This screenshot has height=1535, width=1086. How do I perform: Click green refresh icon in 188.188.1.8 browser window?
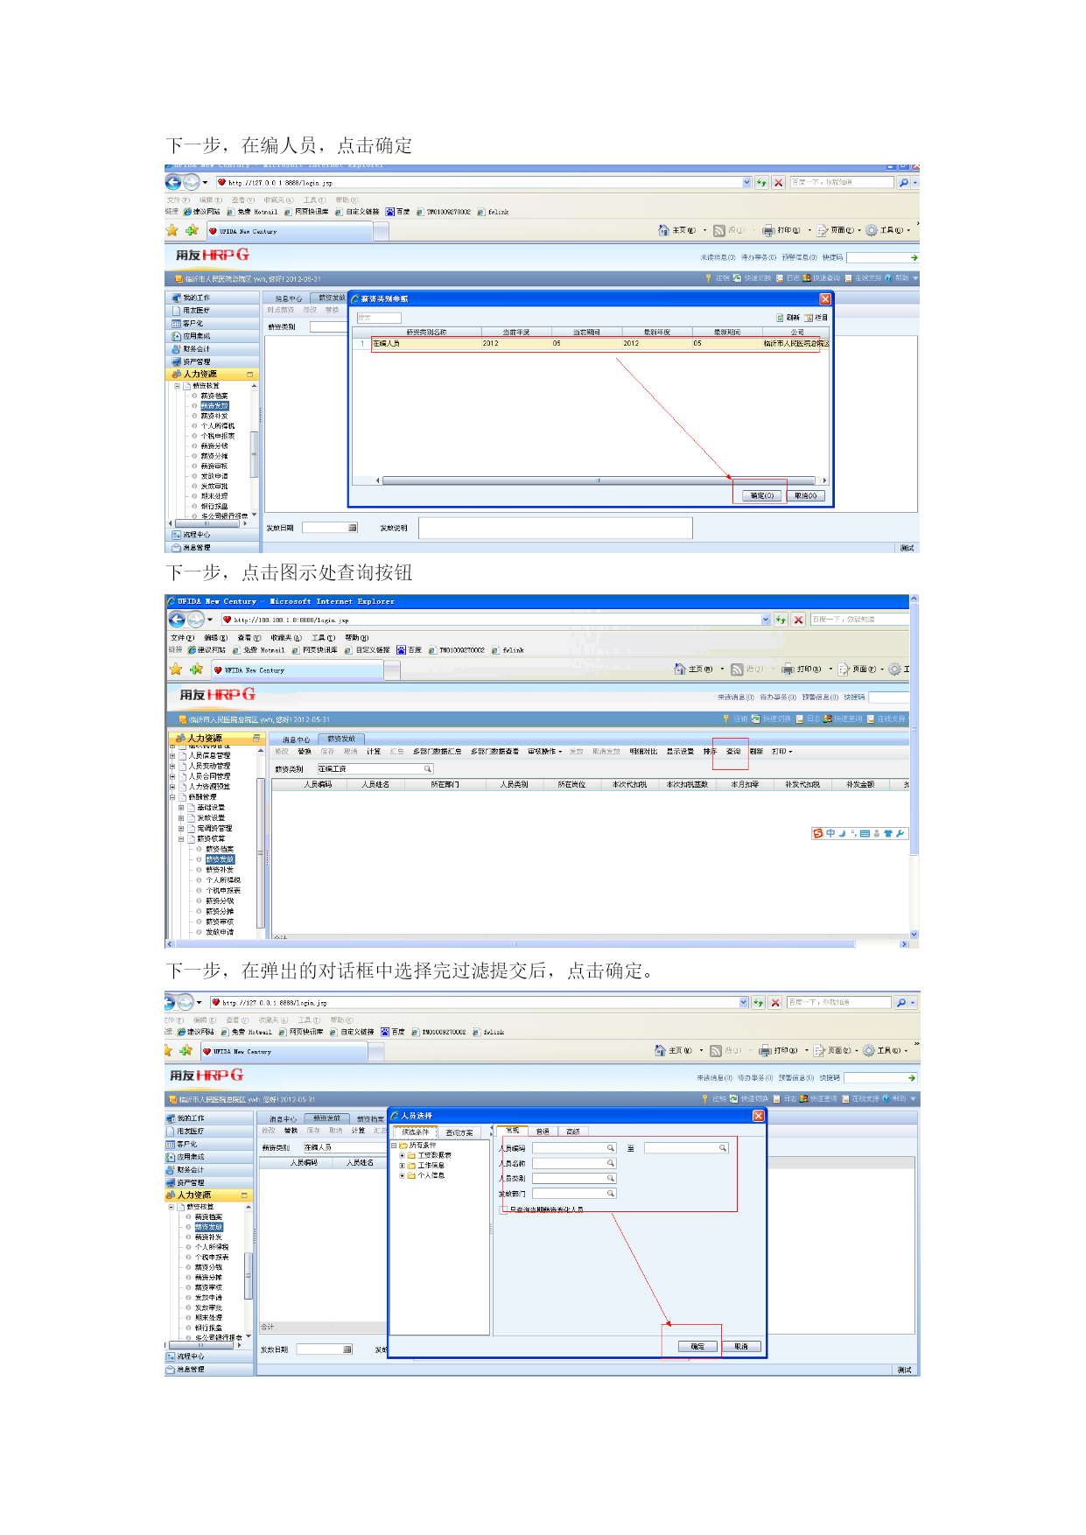781,620
